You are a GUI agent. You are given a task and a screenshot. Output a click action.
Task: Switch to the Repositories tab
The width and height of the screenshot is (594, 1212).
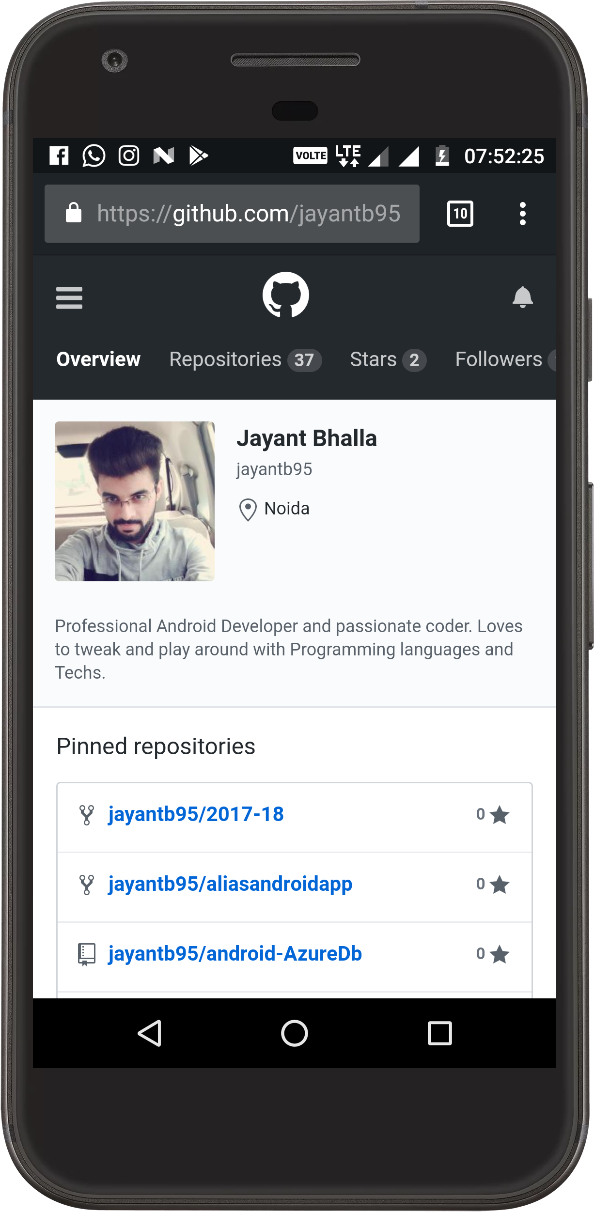point(245,360)
